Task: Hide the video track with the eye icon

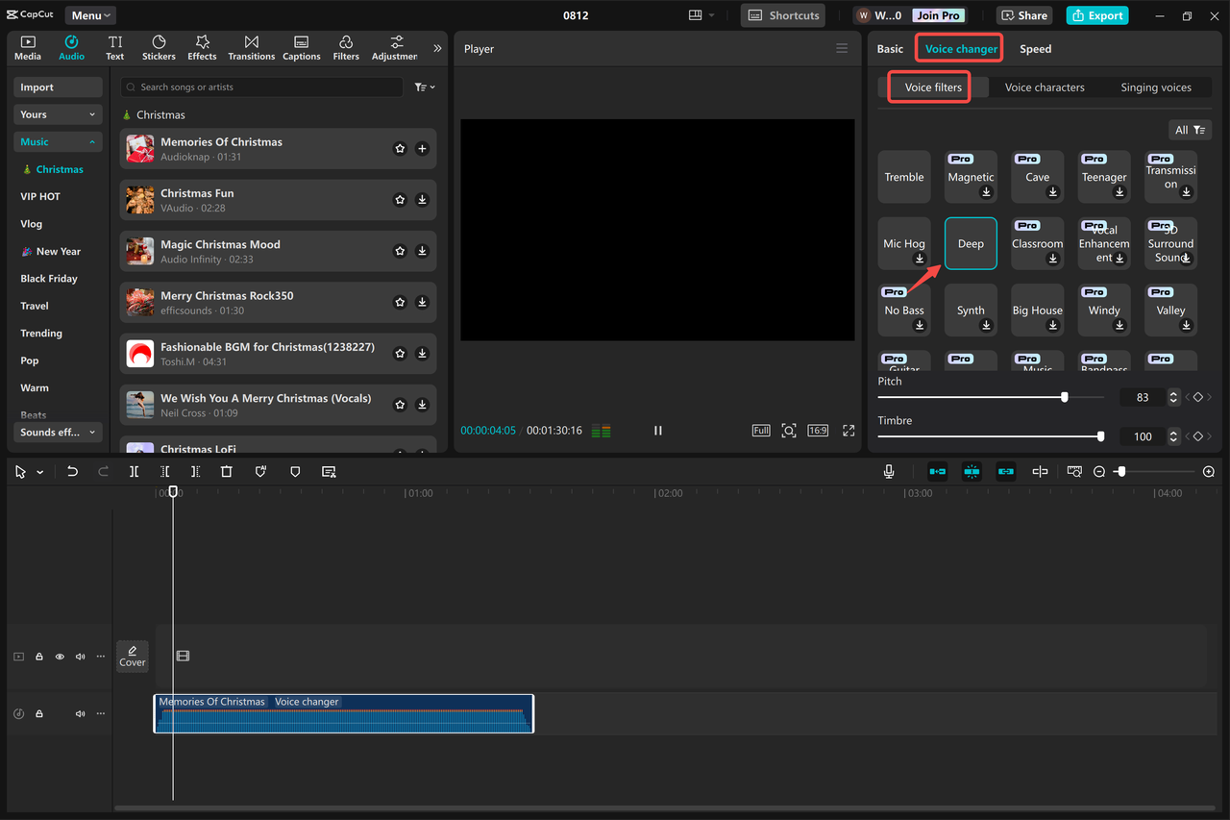Action: (x=59, y=656)
